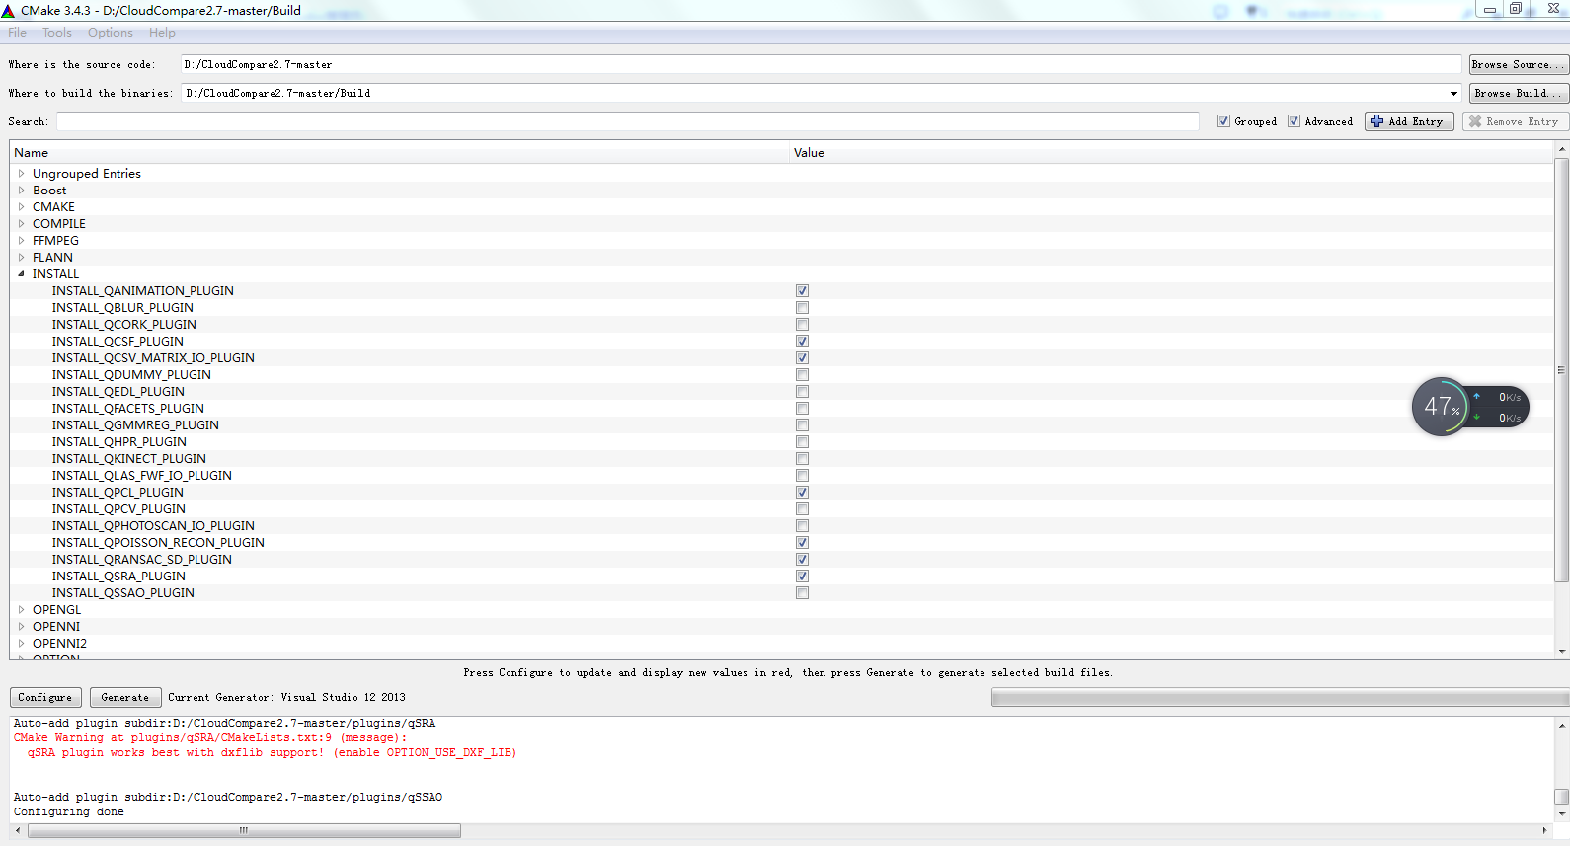Open the File menu
The image size is (1570, 846).
(18, 33)
